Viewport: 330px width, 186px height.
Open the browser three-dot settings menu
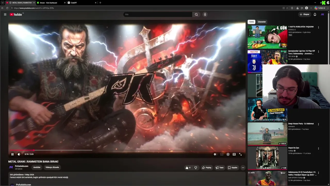311,8
